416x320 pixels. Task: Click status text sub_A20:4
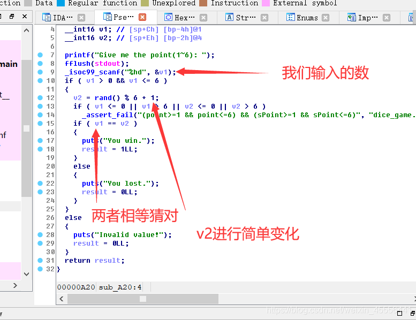pyautogui.click(x=120, y=287)
